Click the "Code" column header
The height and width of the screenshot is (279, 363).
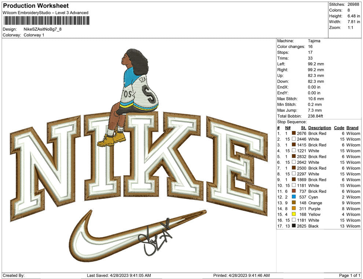pos(339,128)
